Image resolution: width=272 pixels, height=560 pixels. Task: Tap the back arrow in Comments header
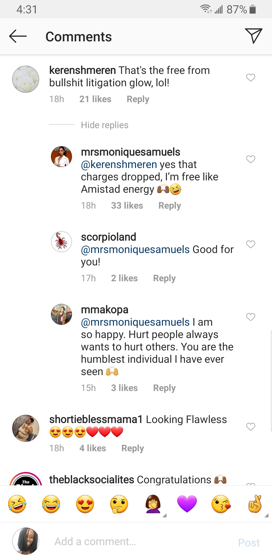click(18, 36)
